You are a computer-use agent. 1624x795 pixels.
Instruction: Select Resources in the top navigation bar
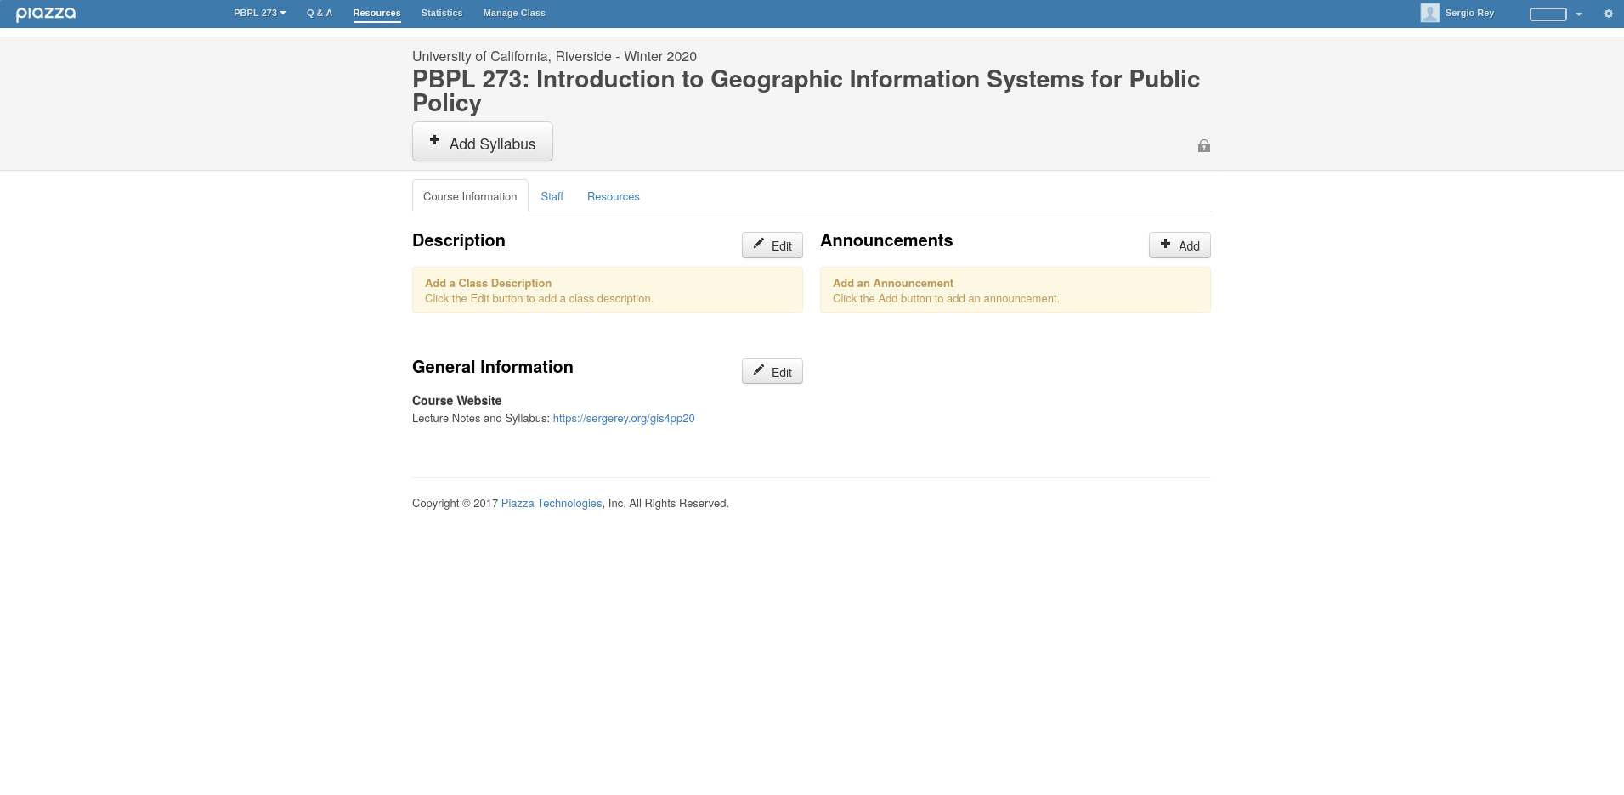[376, 13]
